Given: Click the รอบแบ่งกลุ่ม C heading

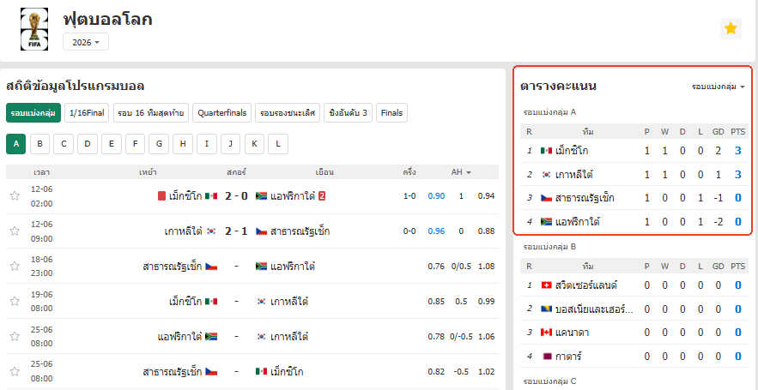Looking at the screenshot, I should pos(549,381).
